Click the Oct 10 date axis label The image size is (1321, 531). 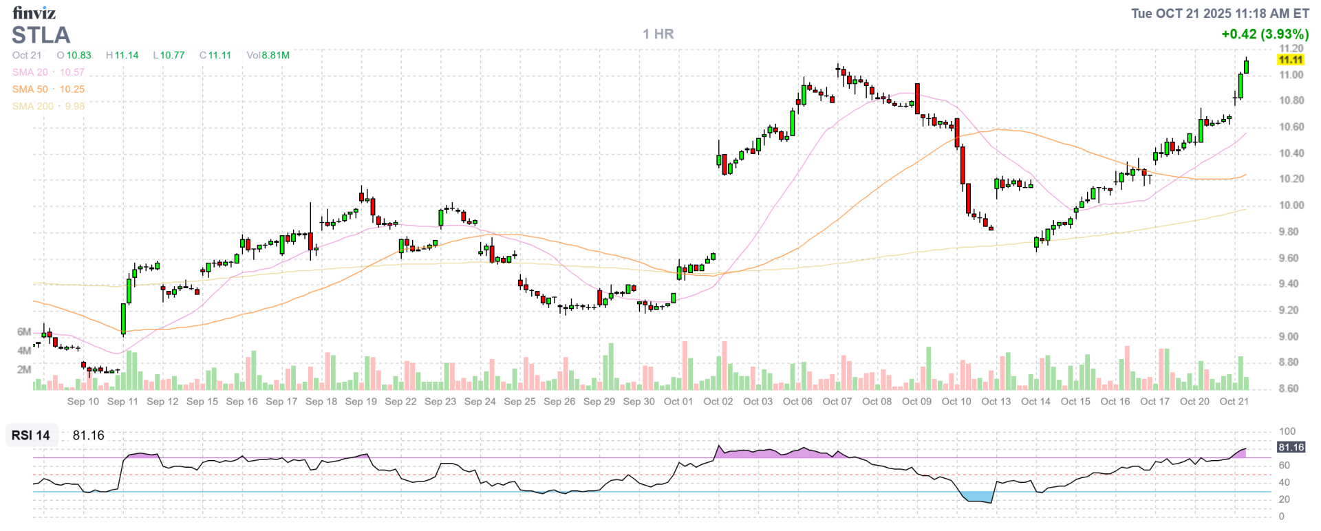coord(956,402)
